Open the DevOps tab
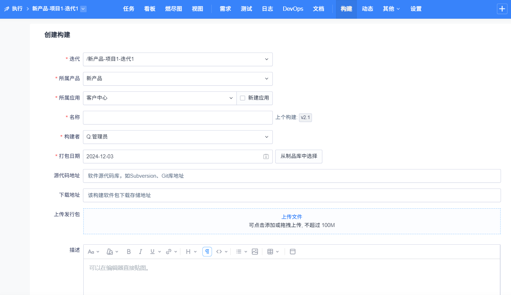The width and height of the screenshot is (511, 295). tap(293, 9)
